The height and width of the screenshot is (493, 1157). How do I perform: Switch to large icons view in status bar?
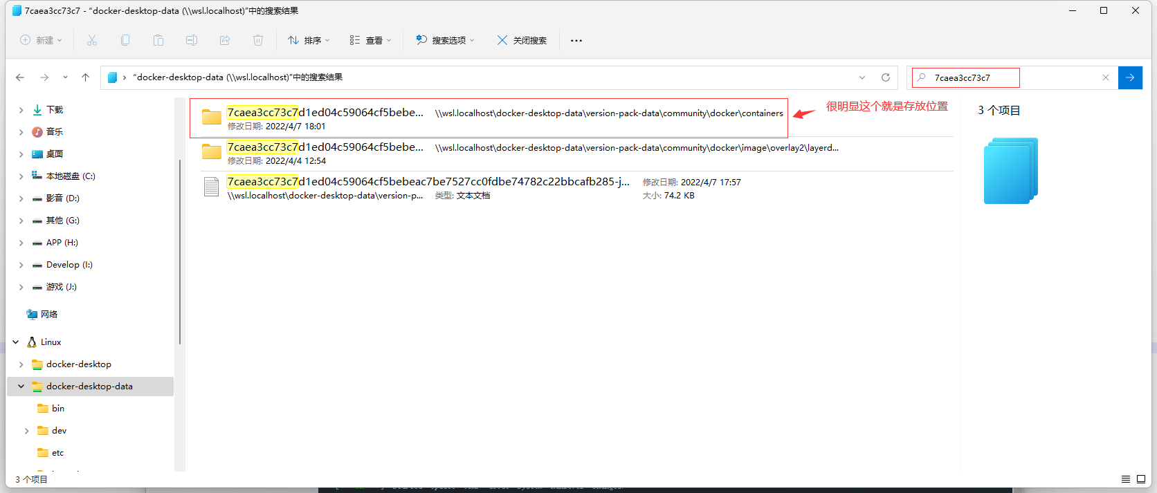[x=1141, y=479]
